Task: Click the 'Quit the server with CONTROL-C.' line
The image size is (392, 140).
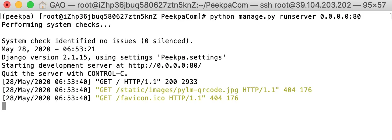Action: [x=64, y=73]
